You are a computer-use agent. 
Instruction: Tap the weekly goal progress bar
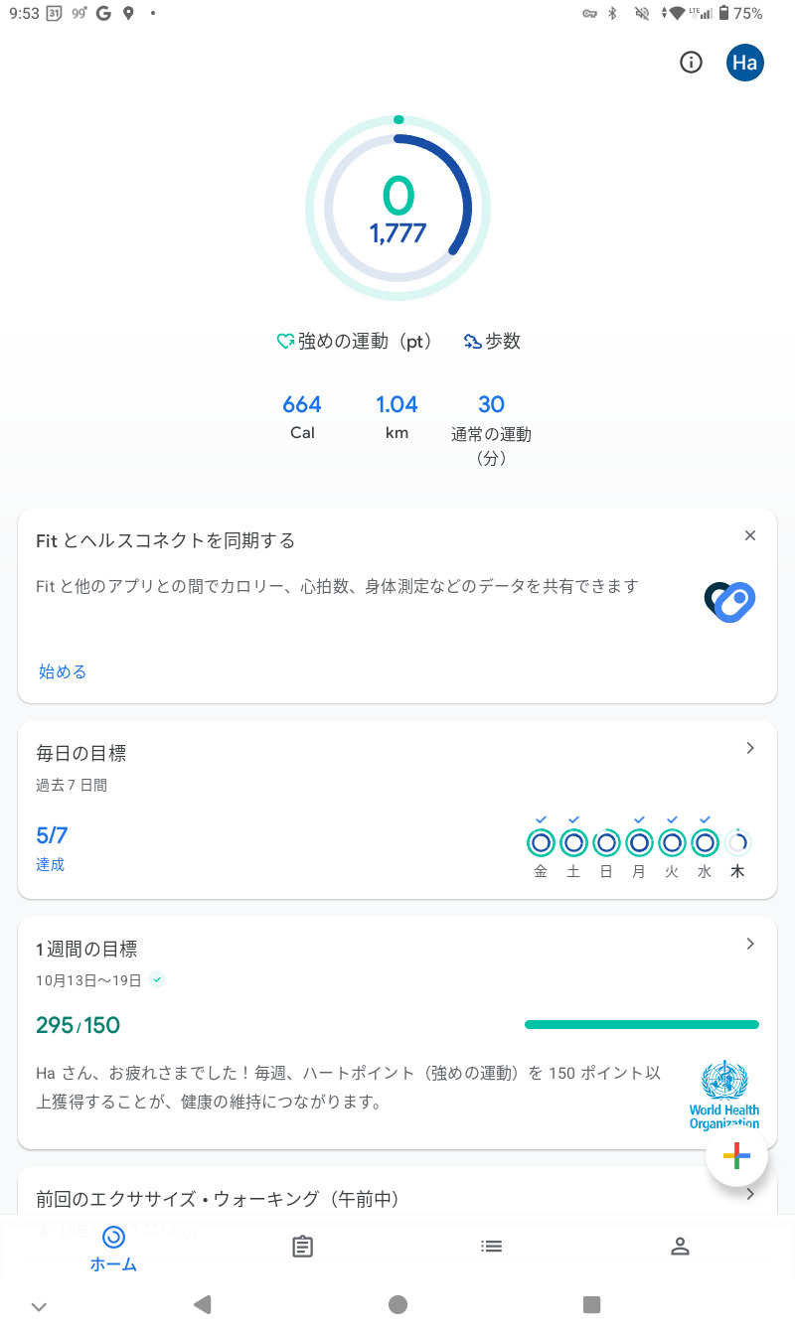coord(641,1024)
